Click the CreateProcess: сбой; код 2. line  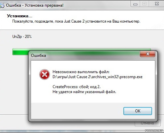coord(77,87)
